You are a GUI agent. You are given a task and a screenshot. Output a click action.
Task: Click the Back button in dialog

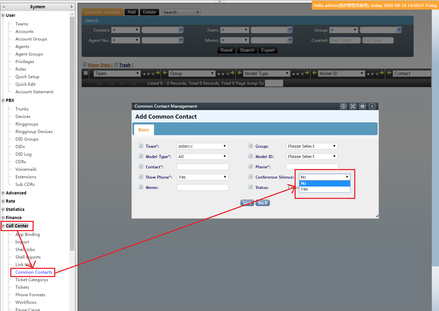[x=262, y=203]
